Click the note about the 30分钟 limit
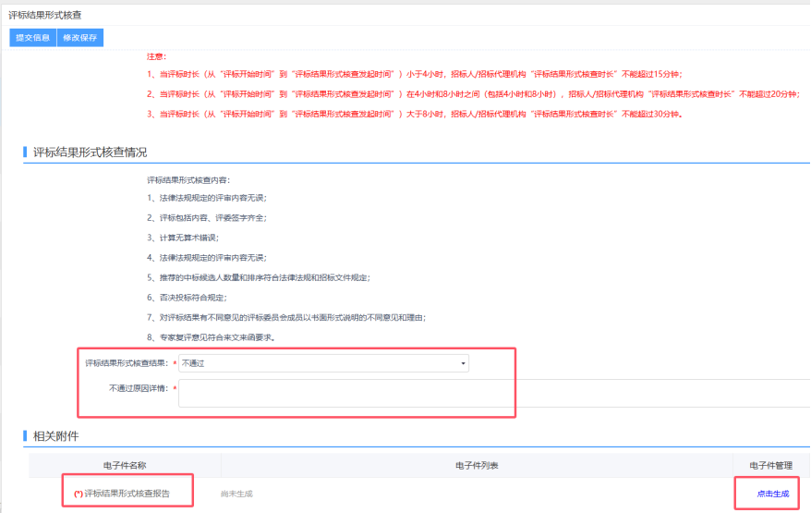The image size is (811, 513). click(x=414, y=114)
